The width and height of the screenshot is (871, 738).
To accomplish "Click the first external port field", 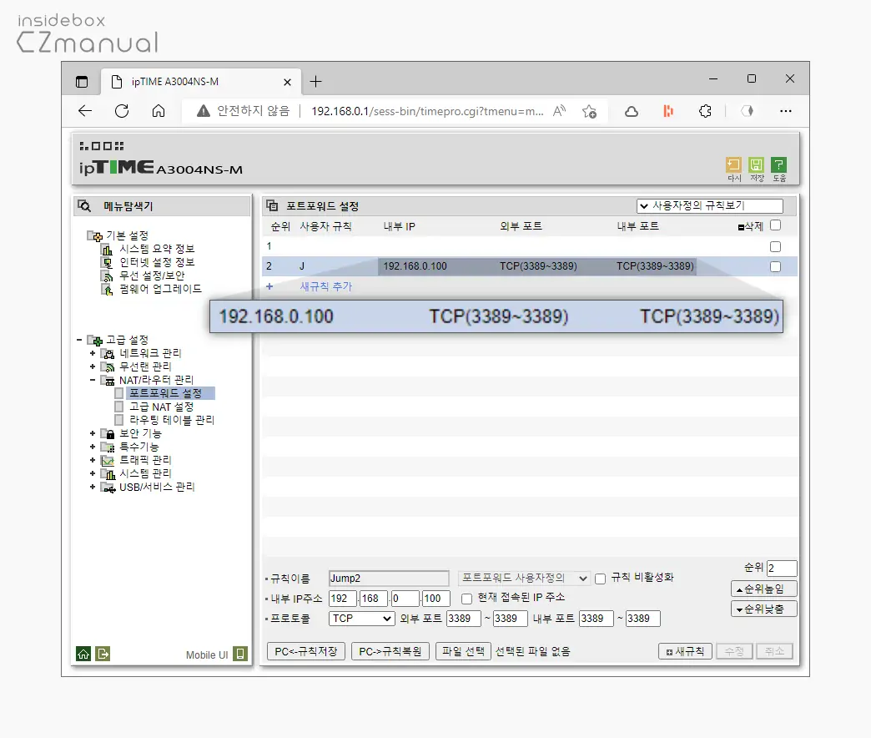I will (x=464, y=619).
